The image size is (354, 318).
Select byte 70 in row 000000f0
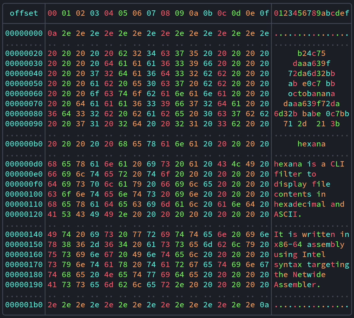coord(95,184)
